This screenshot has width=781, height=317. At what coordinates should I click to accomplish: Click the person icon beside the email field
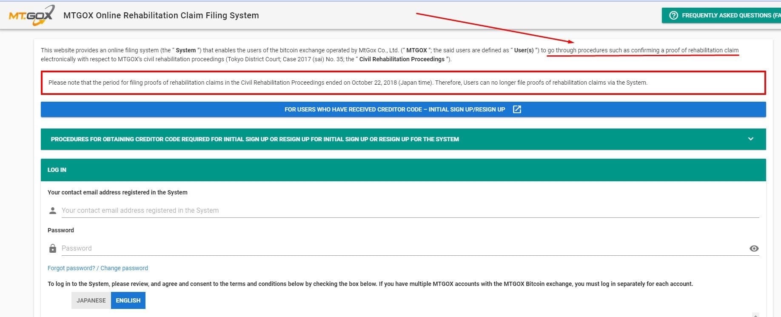[53, 211]
